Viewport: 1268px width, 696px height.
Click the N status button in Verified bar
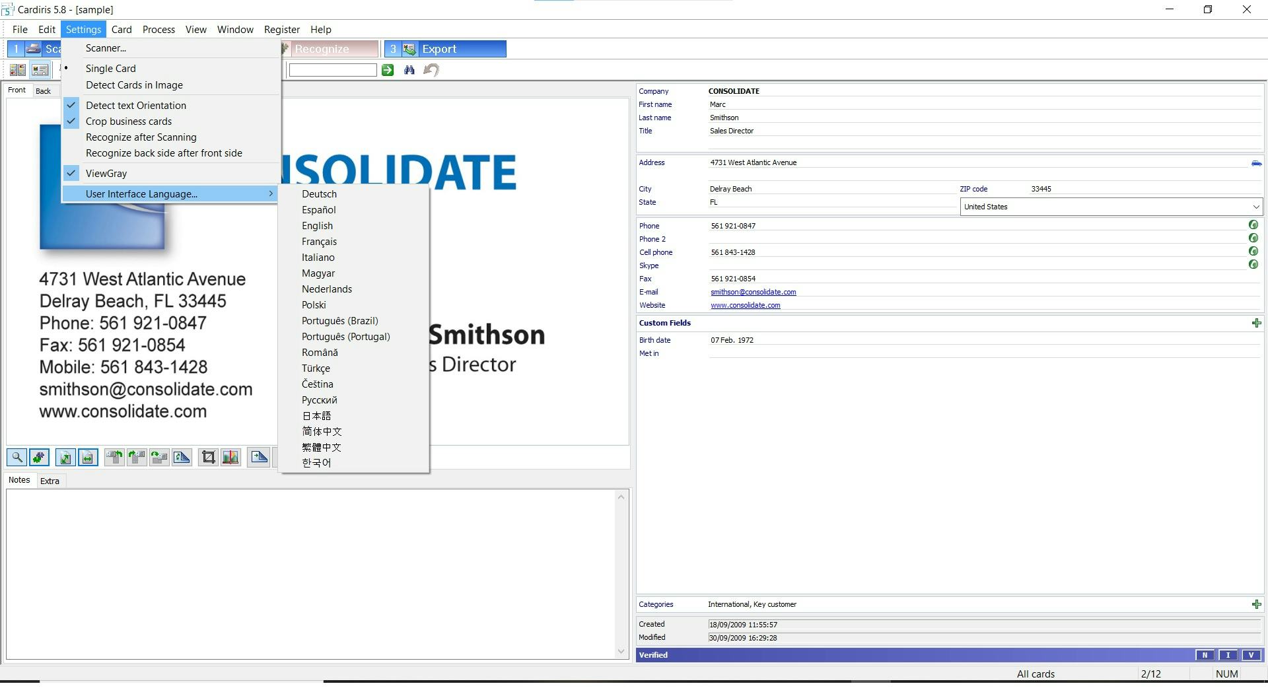point(1205,655)
